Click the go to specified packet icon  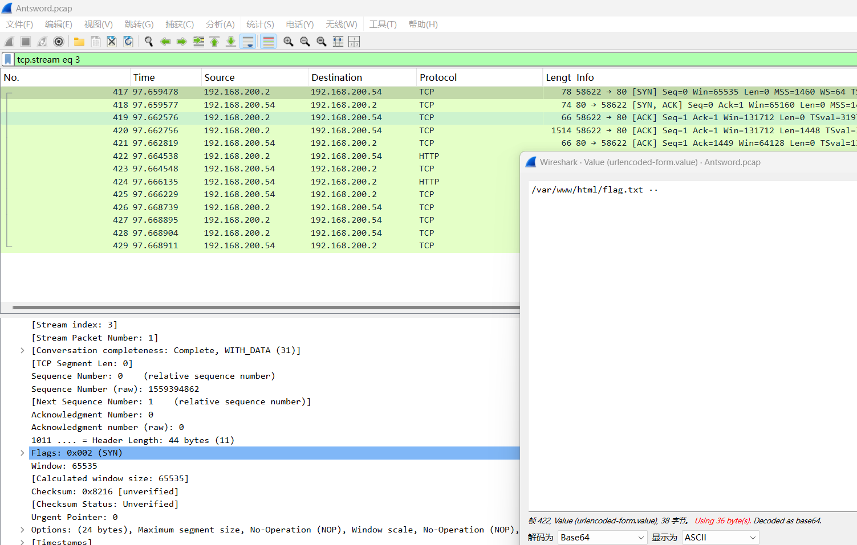point(198,42)
